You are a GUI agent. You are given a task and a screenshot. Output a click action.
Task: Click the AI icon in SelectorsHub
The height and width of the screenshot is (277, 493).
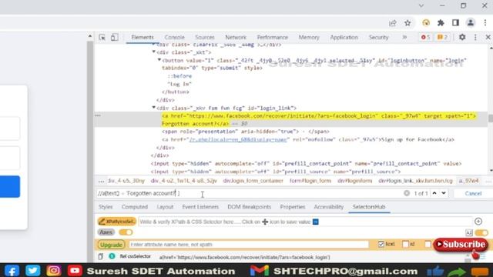[469, 232]
